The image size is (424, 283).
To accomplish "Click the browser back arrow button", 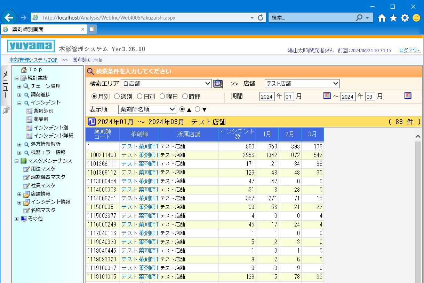I will tap(9, 17).
